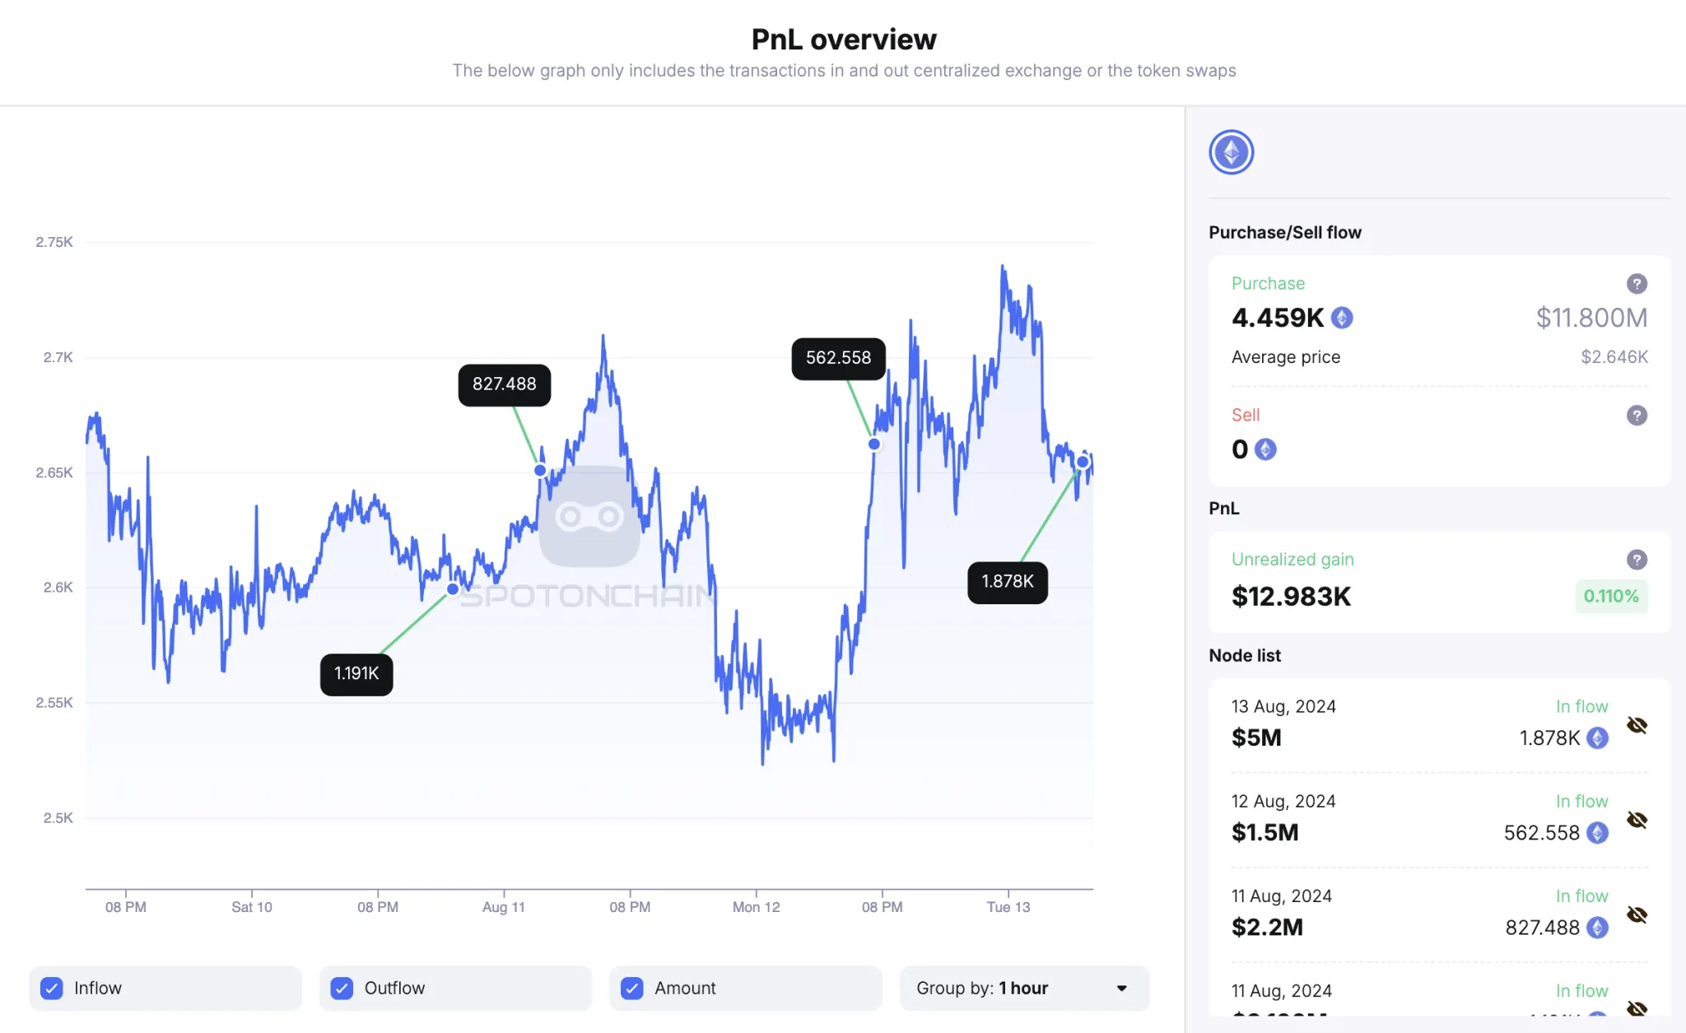Image resolution: width=1686 pixels, height=1033 pixels.
Task: Open the Group by 1 hour dropdown
Action: click(x=1024, y=989)
